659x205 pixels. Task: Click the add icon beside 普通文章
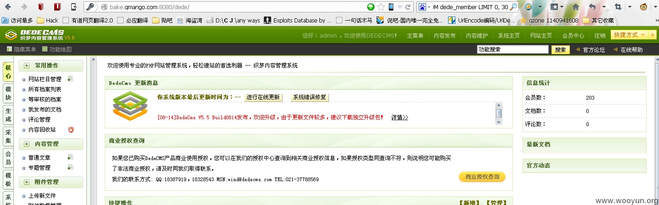70,157
